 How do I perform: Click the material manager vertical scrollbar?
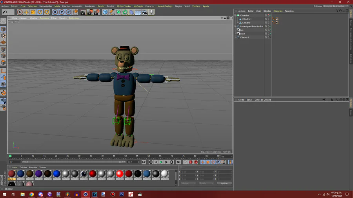point(176,177)
